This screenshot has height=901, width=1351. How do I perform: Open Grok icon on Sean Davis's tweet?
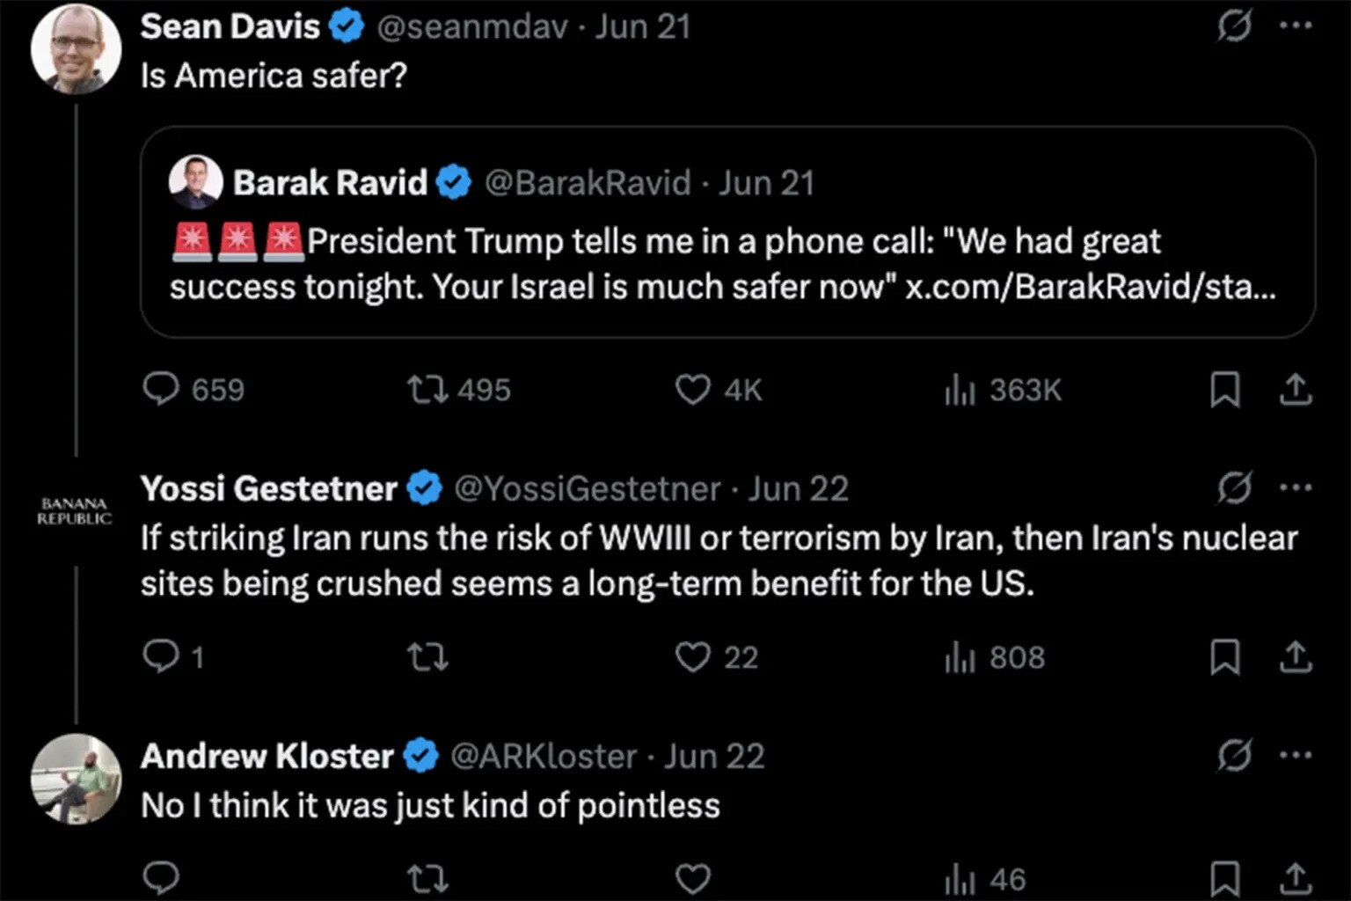[x=1234, y=28]
